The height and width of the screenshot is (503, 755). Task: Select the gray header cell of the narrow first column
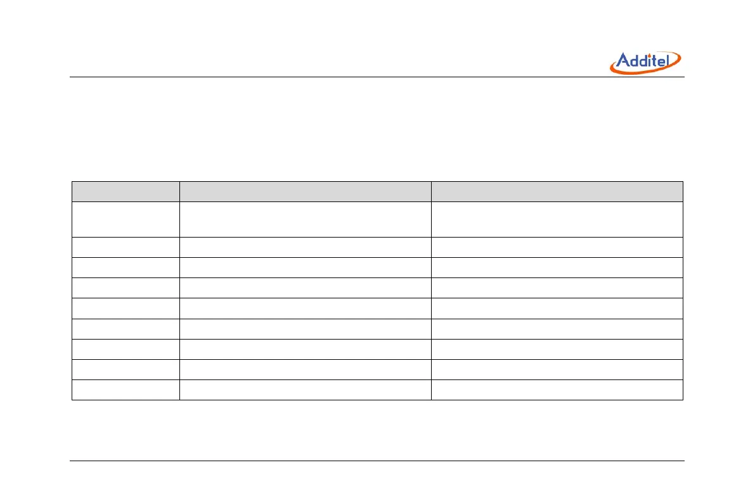[x=125, y=192]
